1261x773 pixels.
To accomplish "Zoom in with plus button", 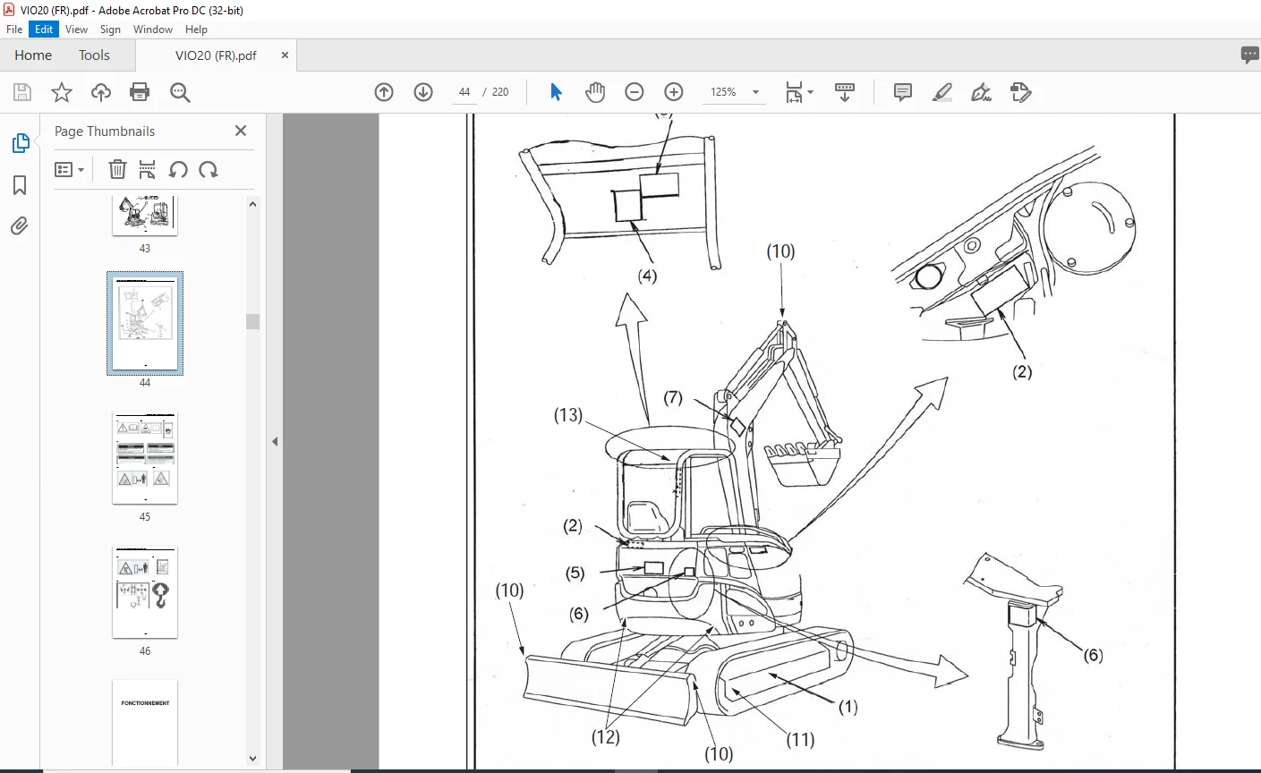I will [674, 92].
